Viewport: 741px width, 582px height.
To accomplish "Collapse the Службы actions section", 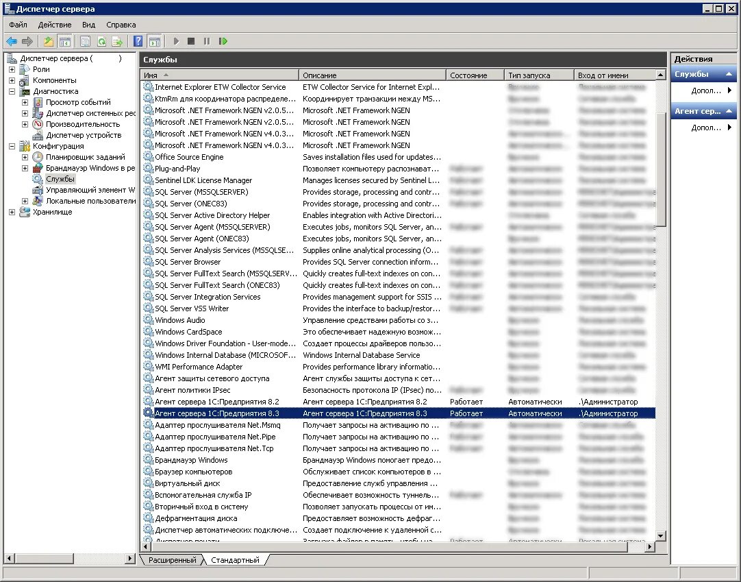I will pos(729,74).
